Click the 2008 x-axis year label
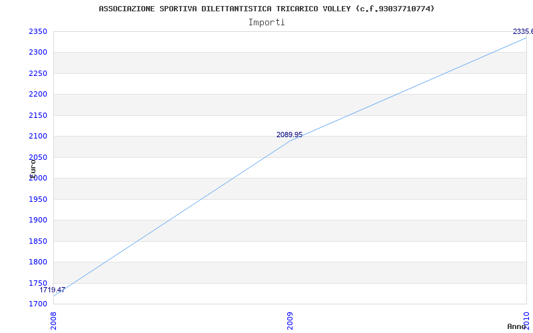 [x=54, y=321]
